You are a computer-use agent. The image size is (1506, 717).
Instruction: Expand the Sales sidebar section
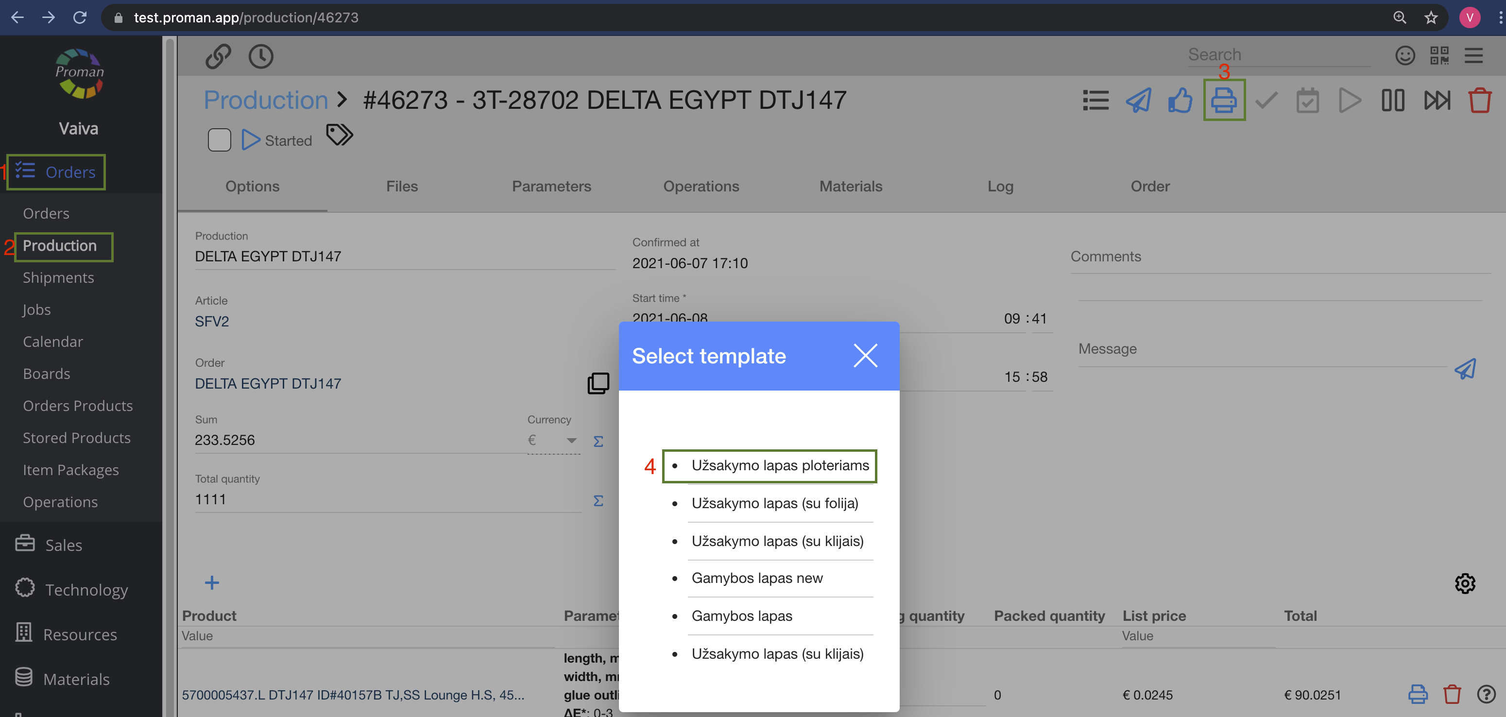click(63, 545)
